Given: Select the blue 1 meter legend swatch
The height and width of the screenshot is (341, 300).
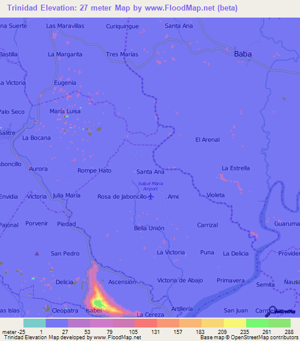Looking at the screenshot, I should [57, 323].
